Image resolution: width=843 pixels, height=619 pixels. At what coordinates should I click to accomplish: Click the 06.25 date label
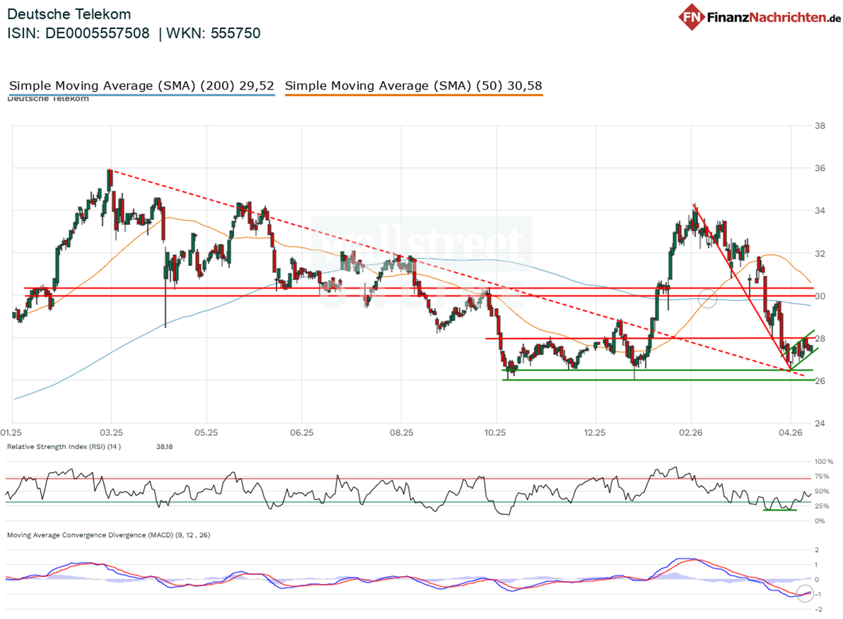[x=300, y=432]
